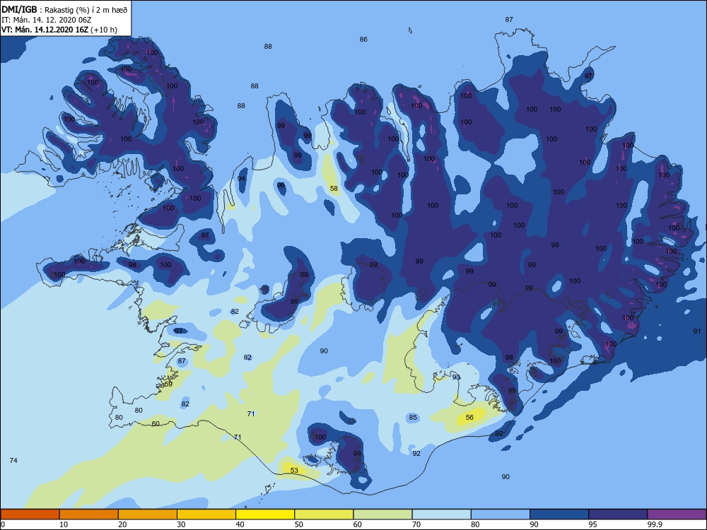Click the title text 'Rakastig (%) í 2 m hæð'
707x530 pixels.
[x=86, y=10]
